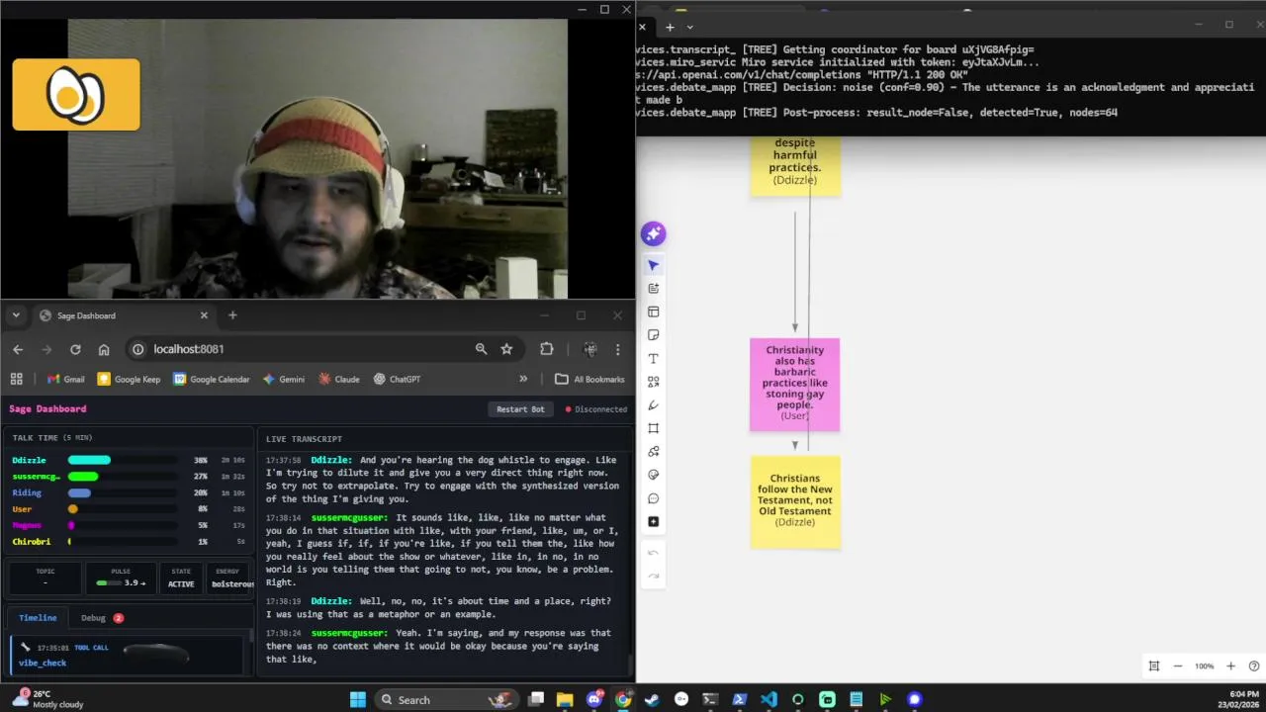Choose the Select arrow tool in Miro
Screen dimensions: 1266x712
pos(653,265)
